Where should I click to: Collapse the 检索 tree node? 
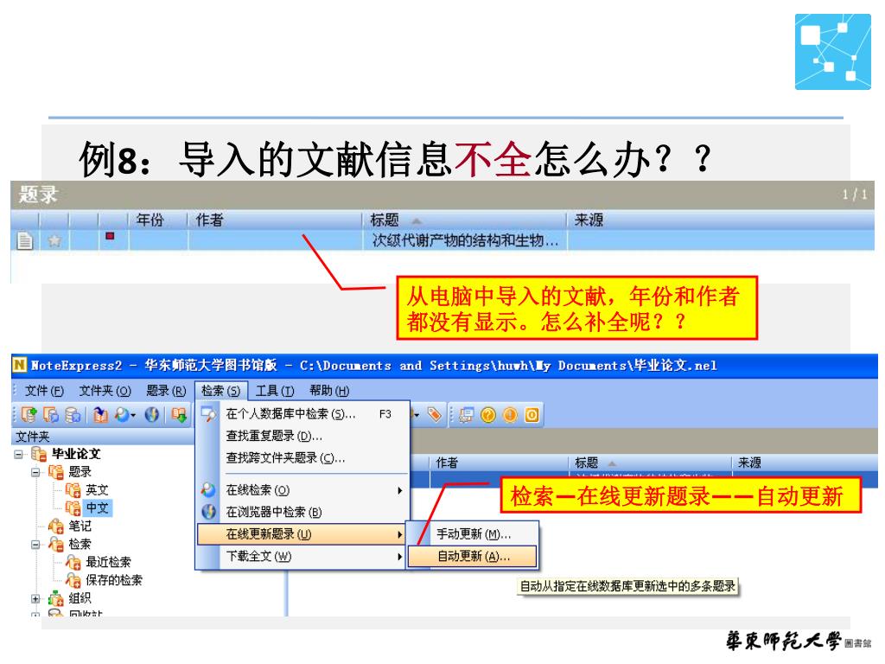click(35, 545)
